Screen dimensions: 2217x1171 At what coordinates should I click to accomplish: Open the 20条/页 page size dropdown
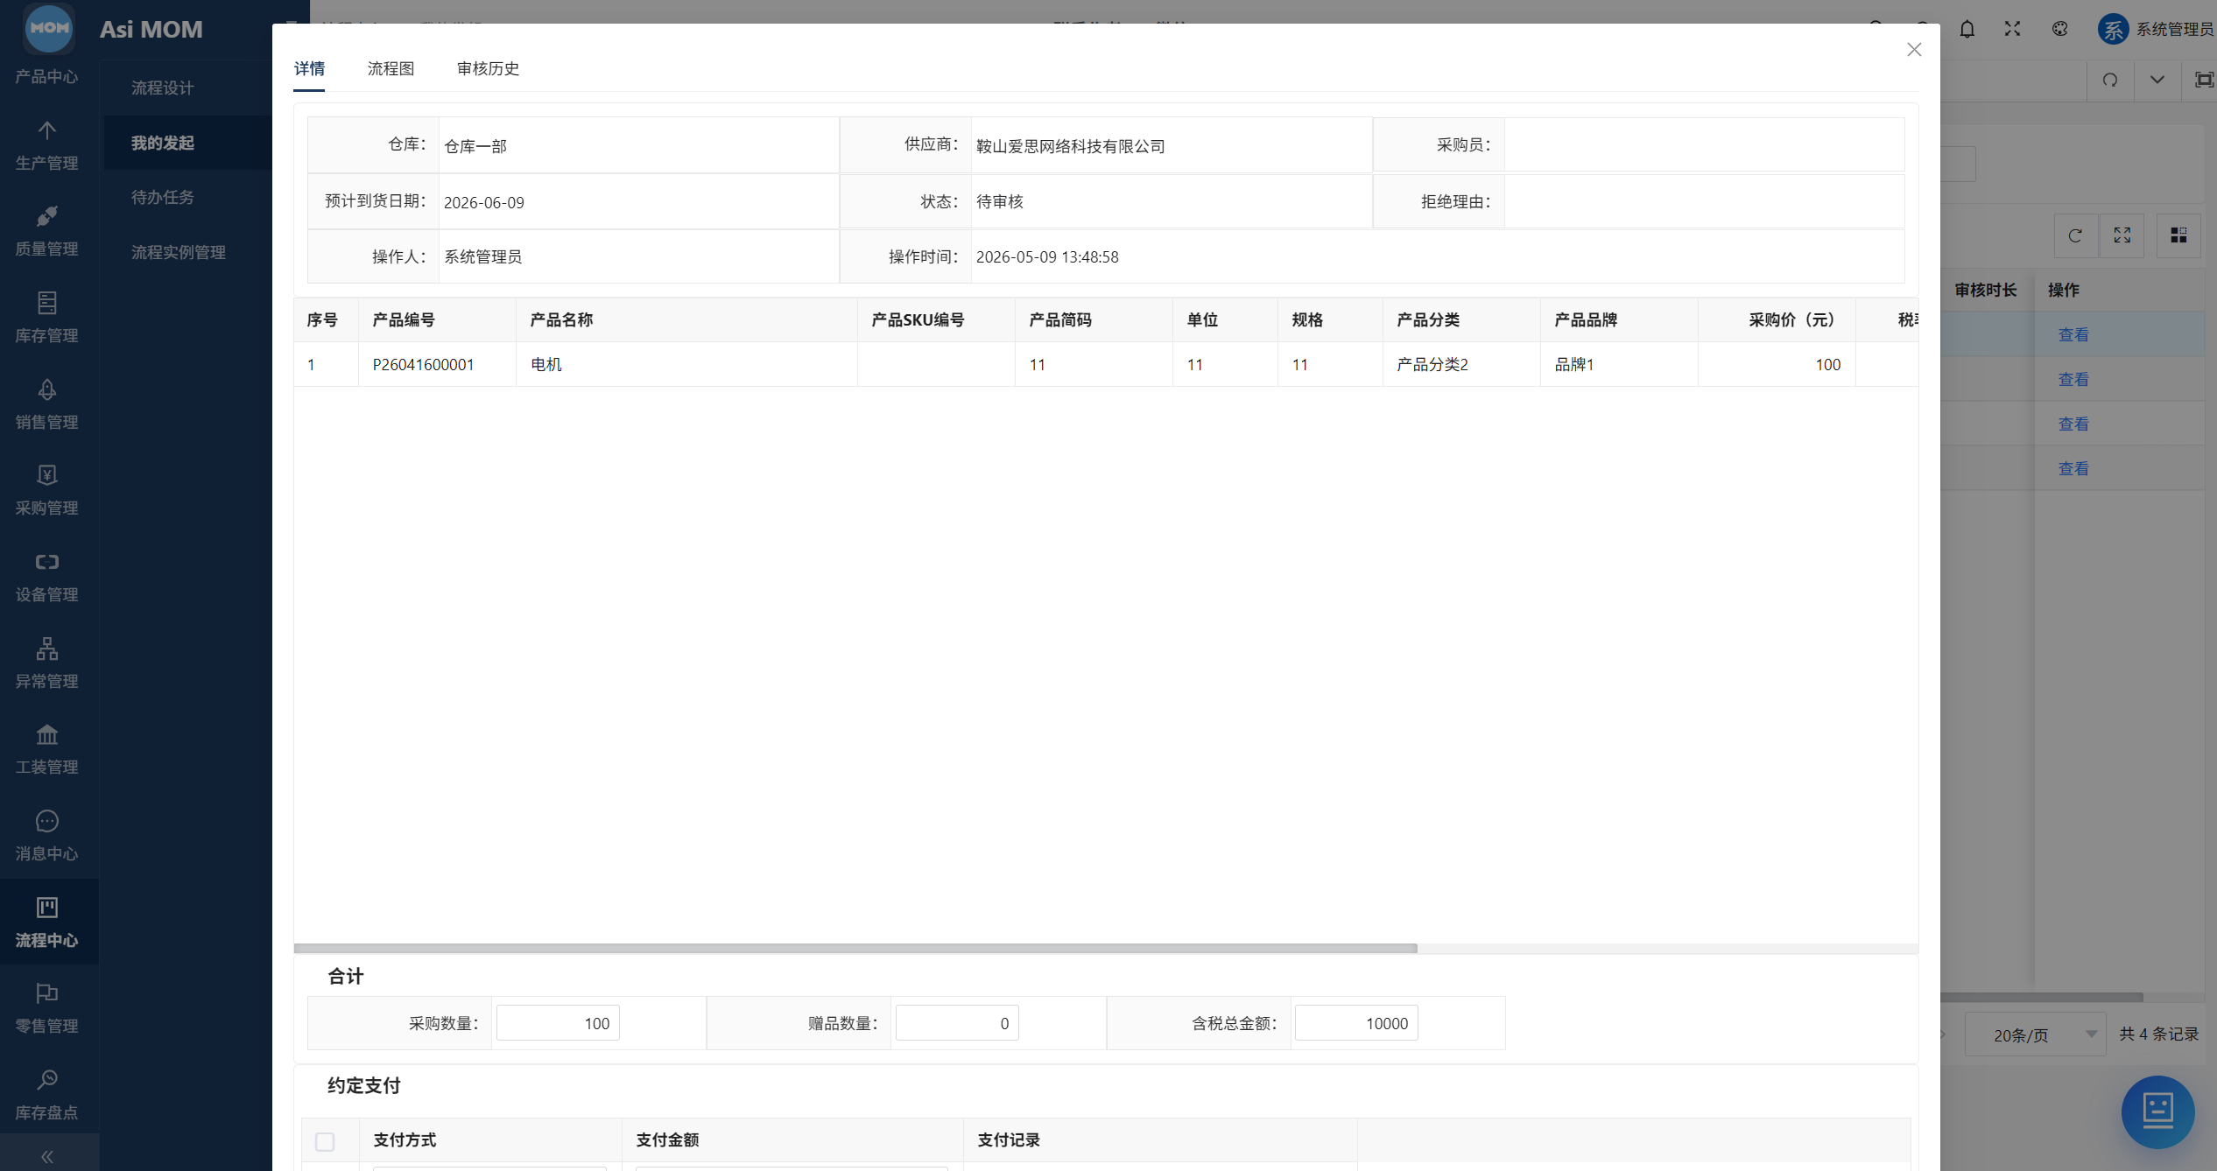(2035, 1034)
